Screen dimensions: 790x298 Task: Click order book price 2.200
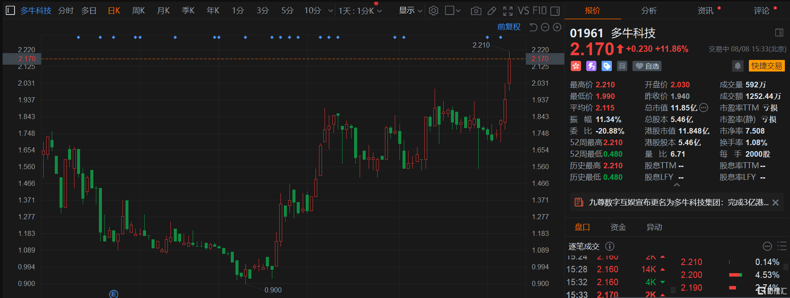(692, 275)
